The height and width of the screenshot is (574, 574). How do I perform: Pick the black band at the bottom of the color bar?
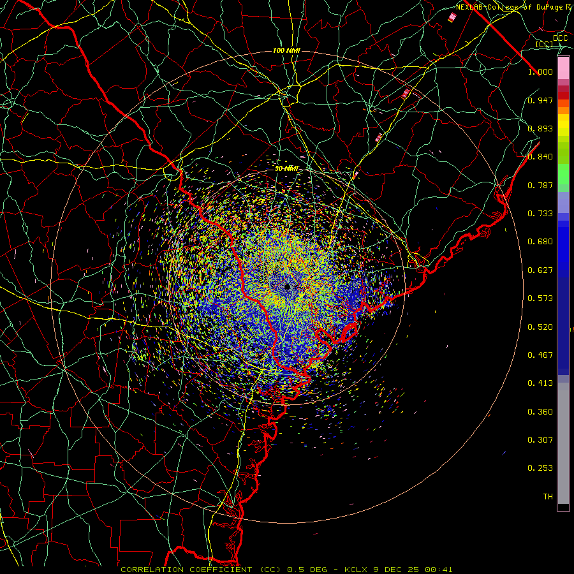click(563, 506)
